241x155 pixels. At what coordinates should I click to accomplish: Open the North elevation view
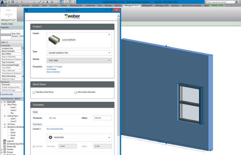point(13,132)
